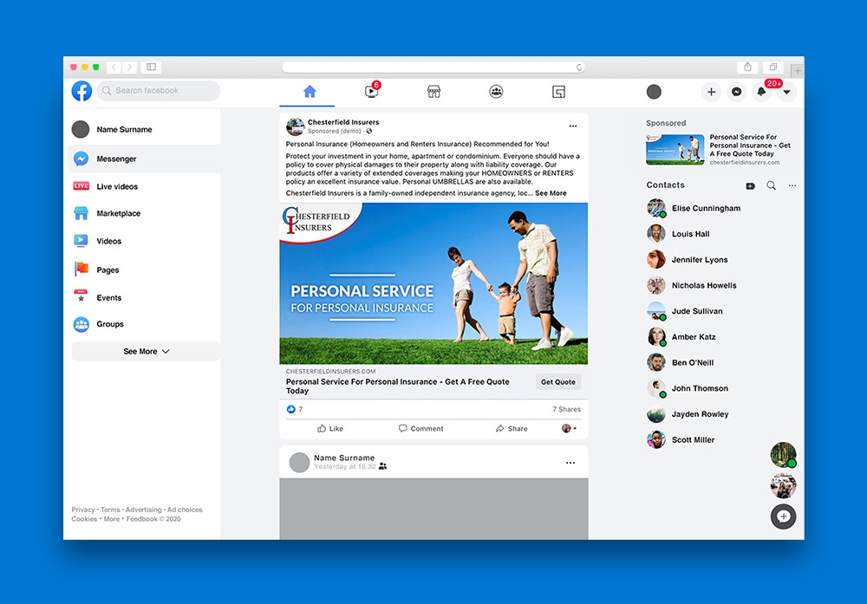
Task: Click the Chesterfield Insurers page avatar
Action: coord(296,127)
